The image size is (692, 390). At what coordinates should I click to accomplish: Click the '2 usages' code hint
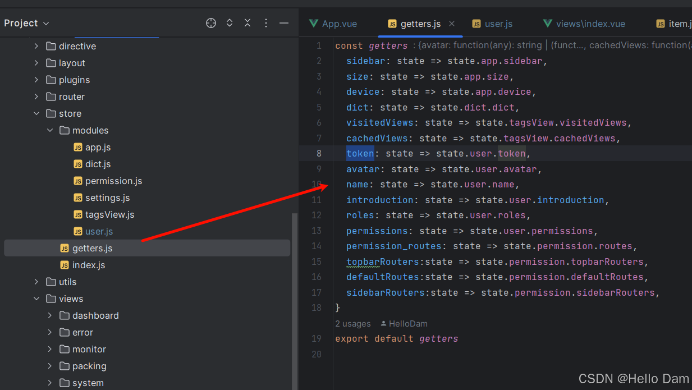[x=353, y=324]
